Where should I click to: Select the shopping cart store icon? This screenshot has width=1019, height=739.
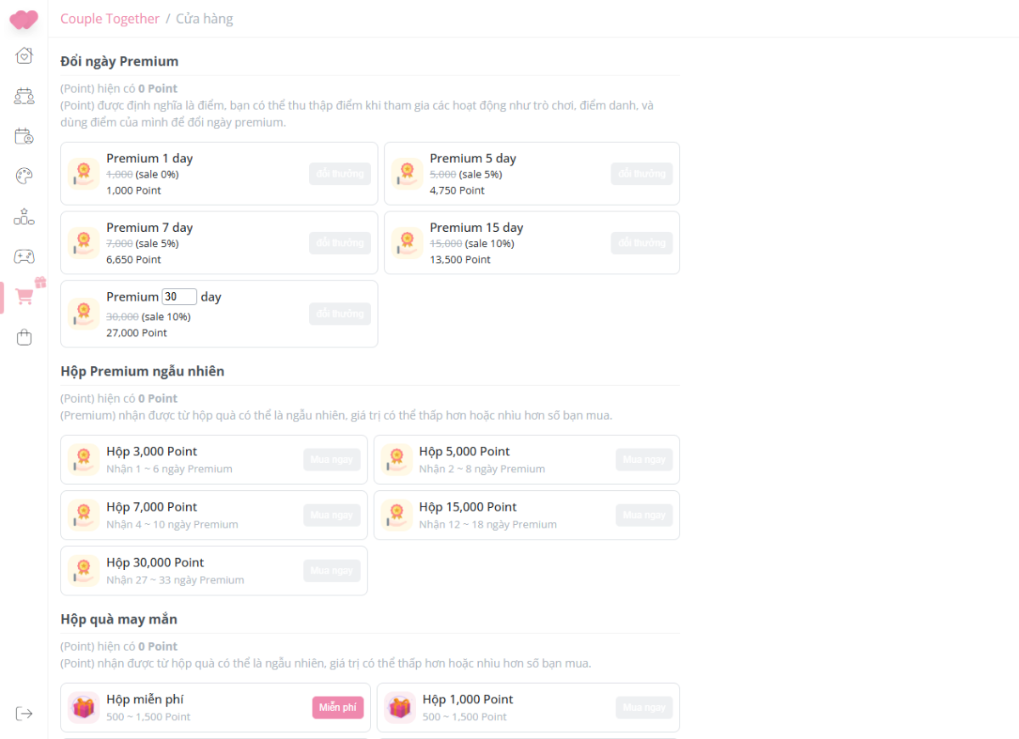tap(24, 296)
